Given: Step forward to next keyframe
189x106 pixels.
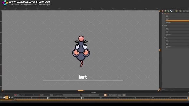Looking at the screenshot, I should click(9, 97).
